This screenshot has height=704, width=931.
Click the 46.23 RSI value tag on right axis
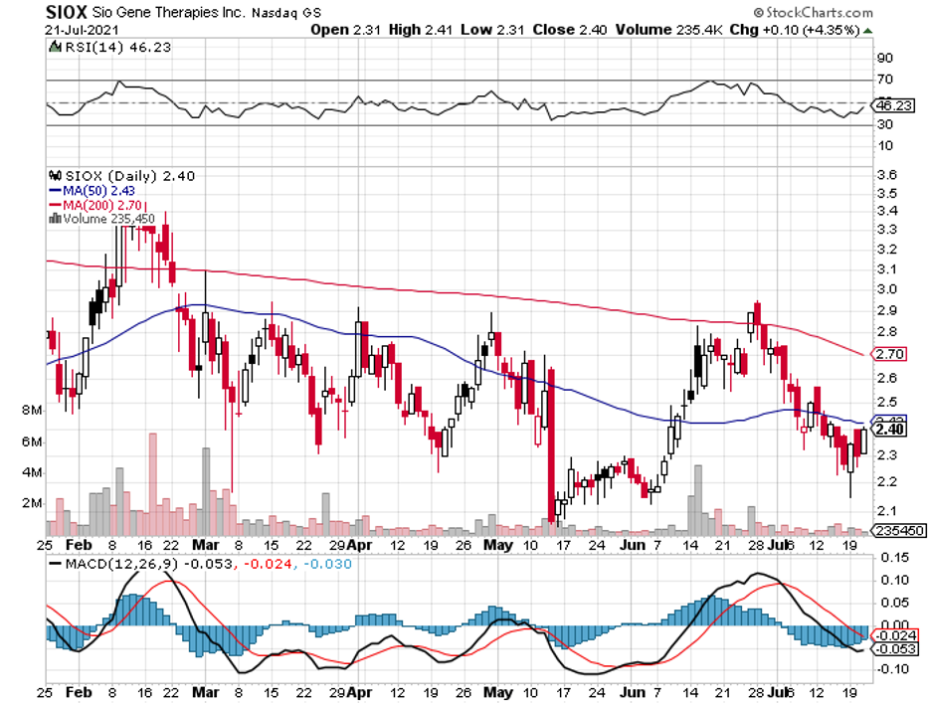tap(893, 105)
